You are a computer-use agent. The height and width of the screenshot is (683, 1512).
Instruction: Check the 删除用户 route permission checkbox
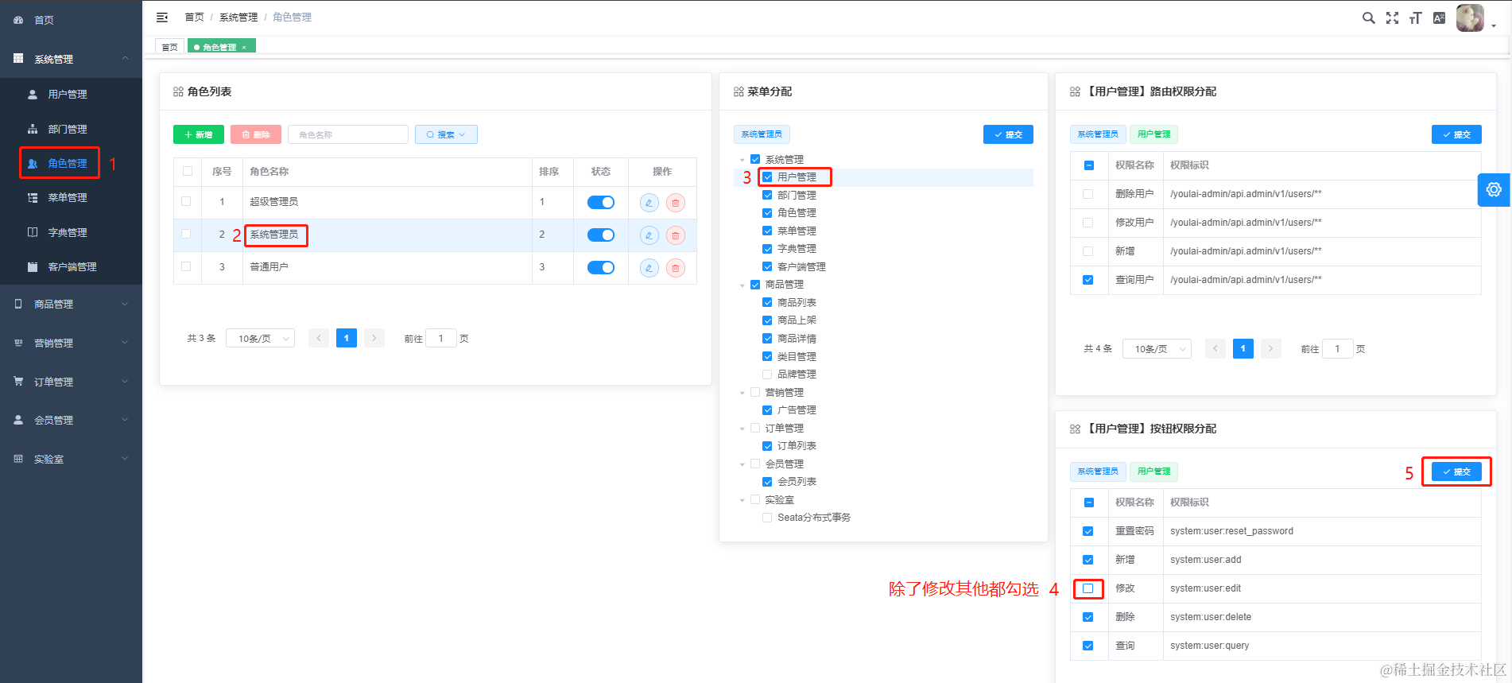(x=1088, y=194)
